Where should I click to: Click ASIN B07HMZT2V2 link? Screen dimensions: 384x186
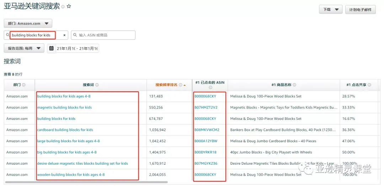tap(206, 107)
